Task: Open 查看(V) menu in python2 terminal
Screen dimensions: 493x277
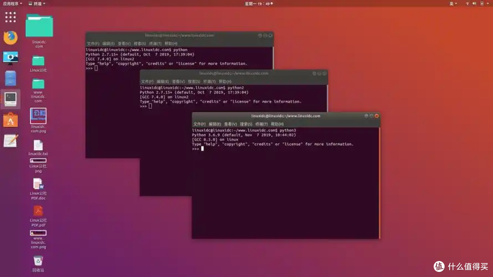Action: click(178, 81)
